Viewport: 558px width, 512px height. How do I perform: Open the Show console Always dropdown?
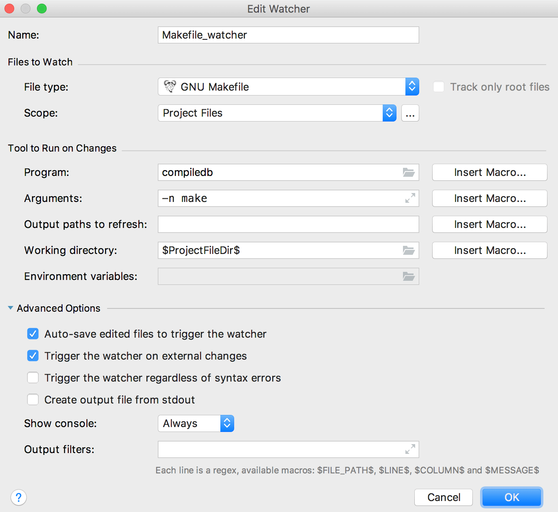click(196, 423)
